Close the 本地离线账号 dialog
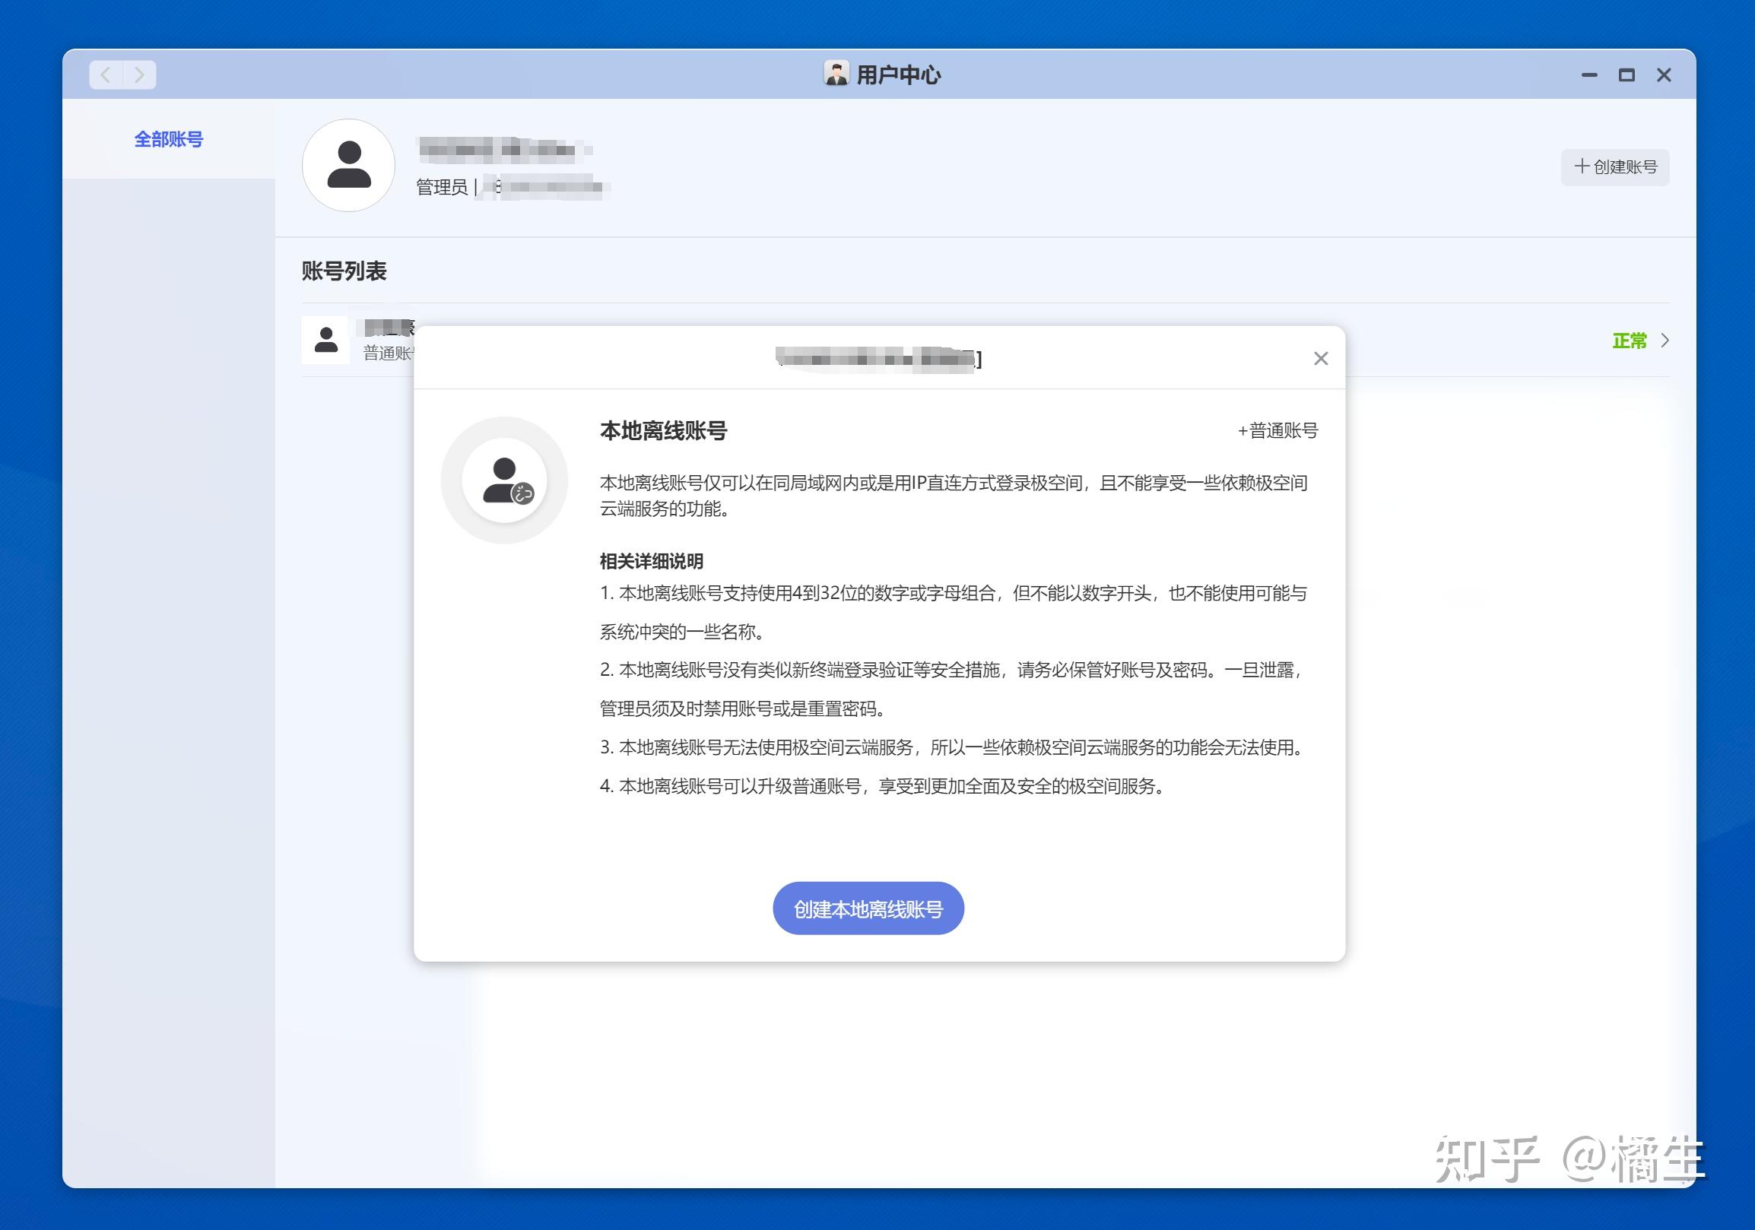Screen dimensions: 1755x1230 coord(1320,357)
